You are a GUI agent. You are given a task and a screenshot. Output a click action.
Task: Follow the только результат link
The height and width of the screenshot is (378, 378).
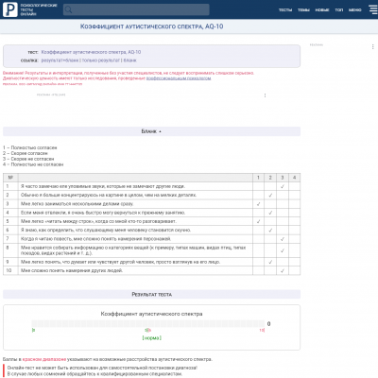pos(101,60)
